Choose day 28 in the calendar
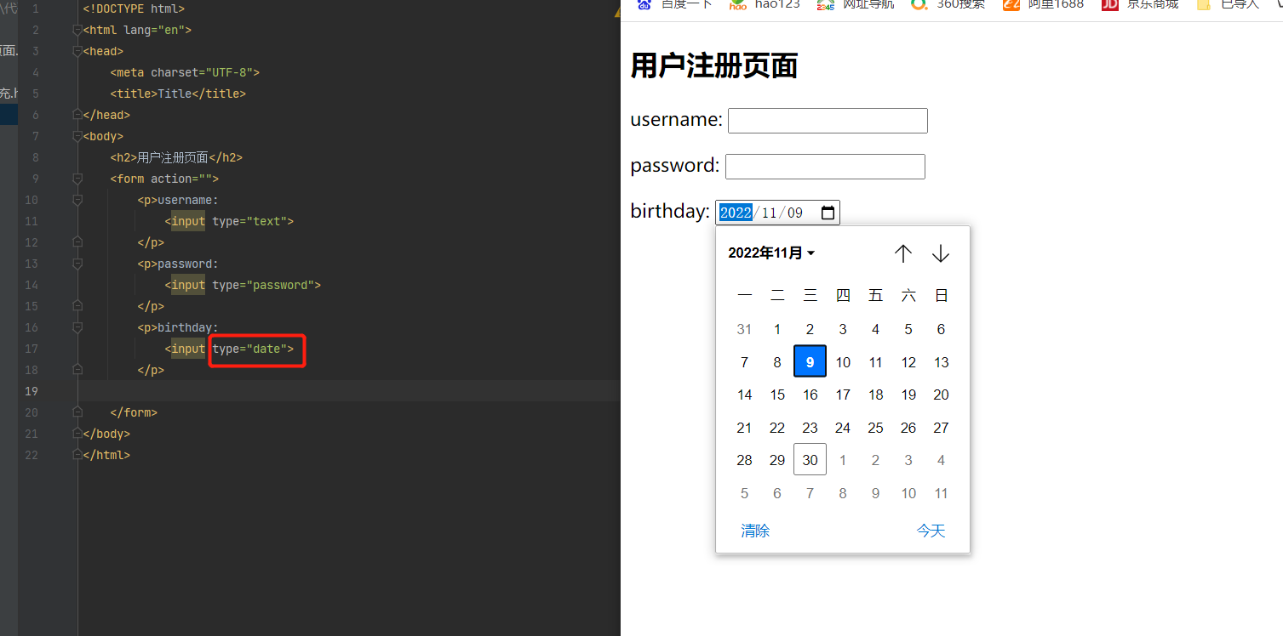 click(744, 460)
